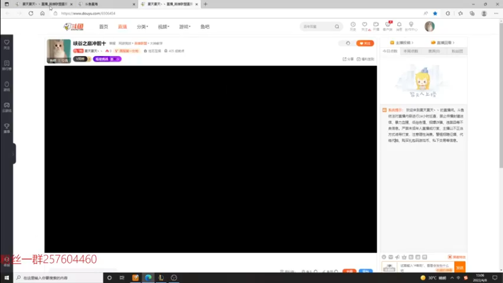The width and height of the screenshot is (503, 283).
Task: Click the fan badge selector left of chat input
Action: click(x=389, y=268)
